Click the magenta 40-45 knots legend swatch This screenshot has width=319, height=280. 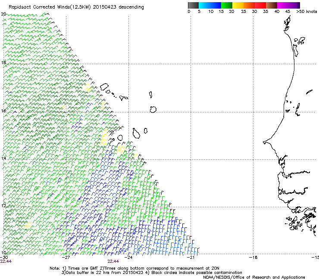click(283, 5)
